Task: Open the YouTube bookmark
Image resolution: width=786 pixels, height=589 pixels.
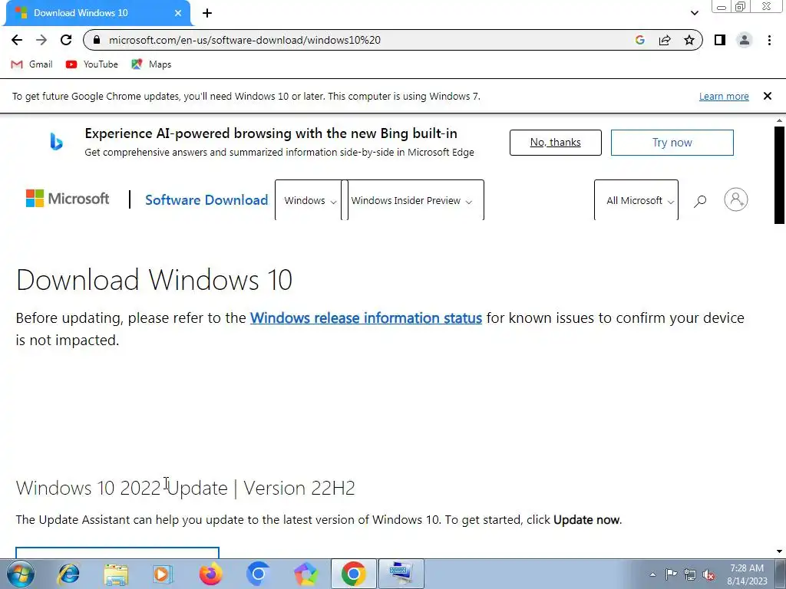Action: point(92,64)
